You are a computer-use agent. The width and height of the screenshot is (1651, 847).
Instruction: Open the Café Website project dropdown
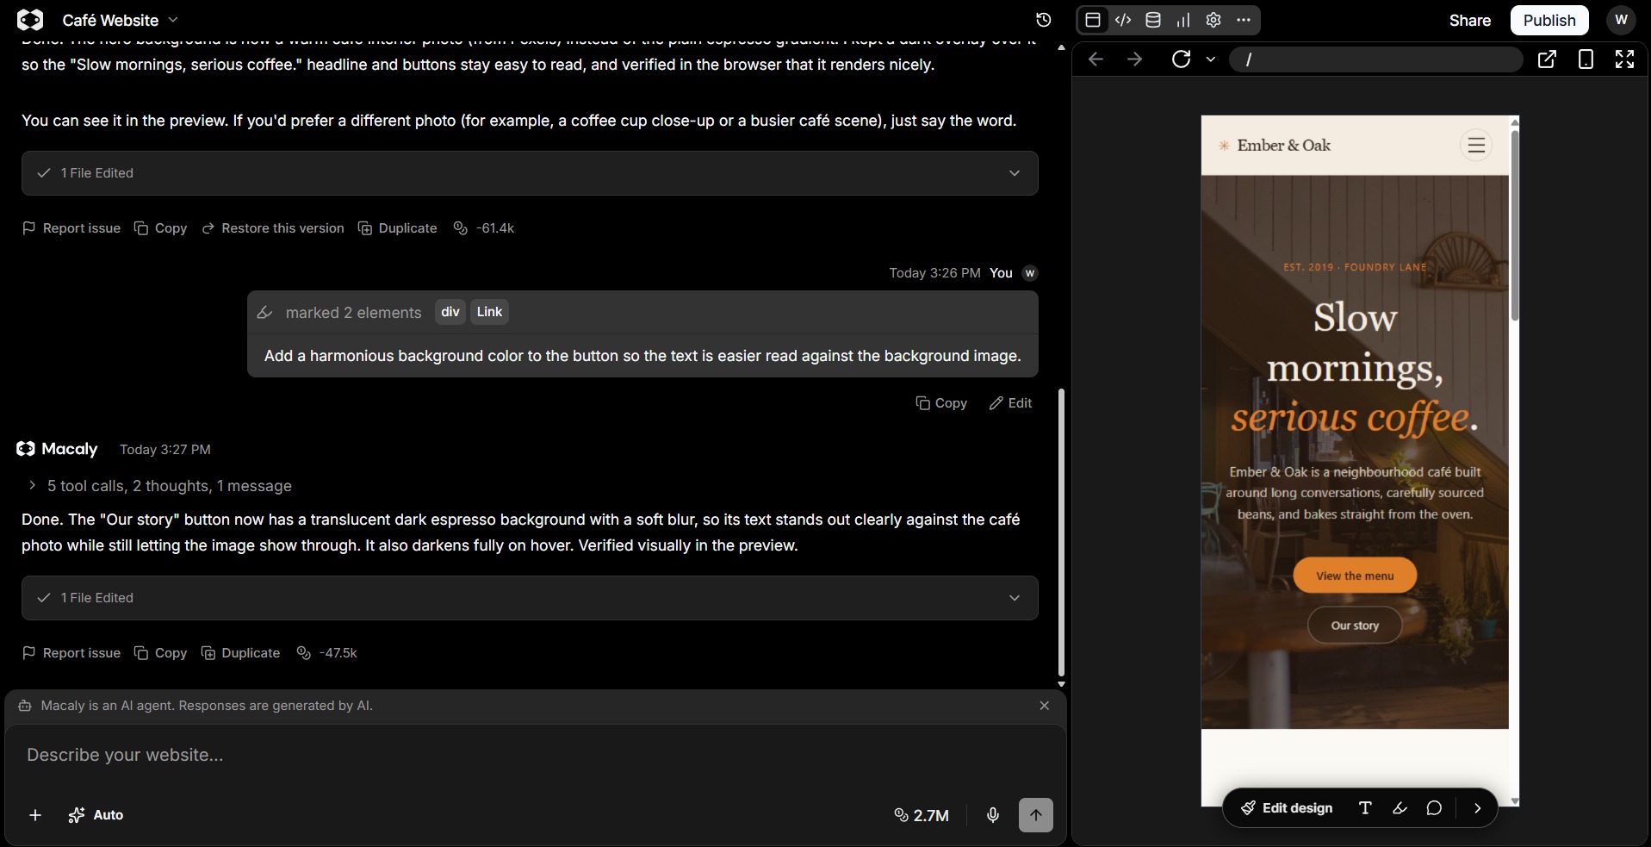(120, 20)
